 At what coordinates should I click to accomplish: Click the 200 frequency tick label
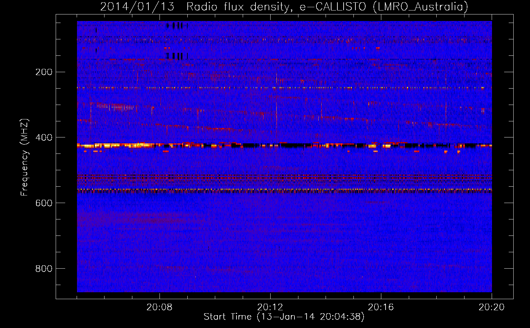pyautogui.click(x=44, y=72)
